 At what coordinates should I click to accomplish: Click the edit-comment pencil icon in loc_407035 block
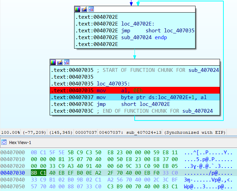click(60, 62)
